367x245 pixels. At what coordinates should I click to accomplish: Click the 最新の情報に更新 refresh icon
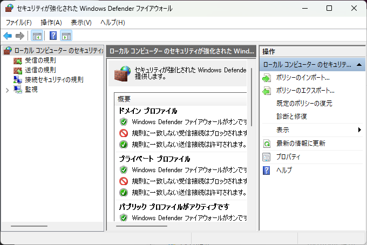click(267, 144)
